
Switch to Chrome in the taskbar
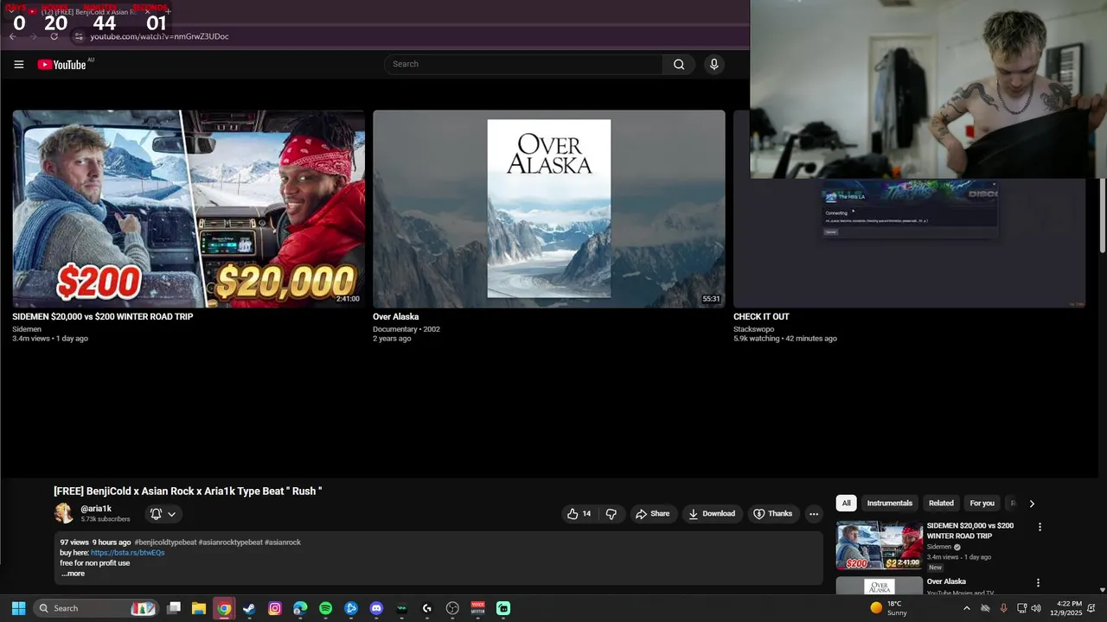[x=224, y=608]
